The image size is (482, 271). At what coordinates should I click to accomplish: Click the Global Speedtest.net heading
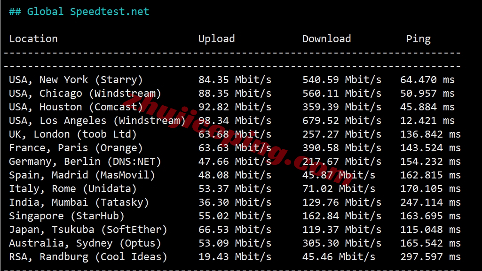(79, 12)
